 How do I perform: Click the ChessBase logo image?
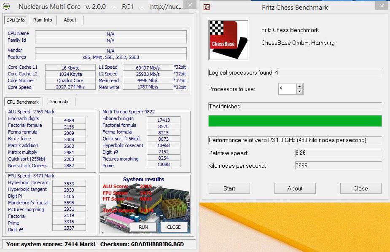229,40
